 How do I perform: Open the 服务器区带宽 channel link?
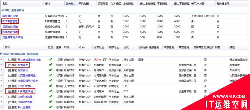10,16
